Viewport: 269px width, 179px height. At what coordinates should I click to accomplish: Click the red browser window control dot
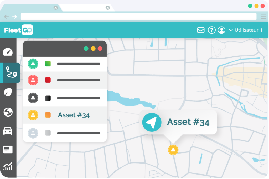(x=263, y=6)
